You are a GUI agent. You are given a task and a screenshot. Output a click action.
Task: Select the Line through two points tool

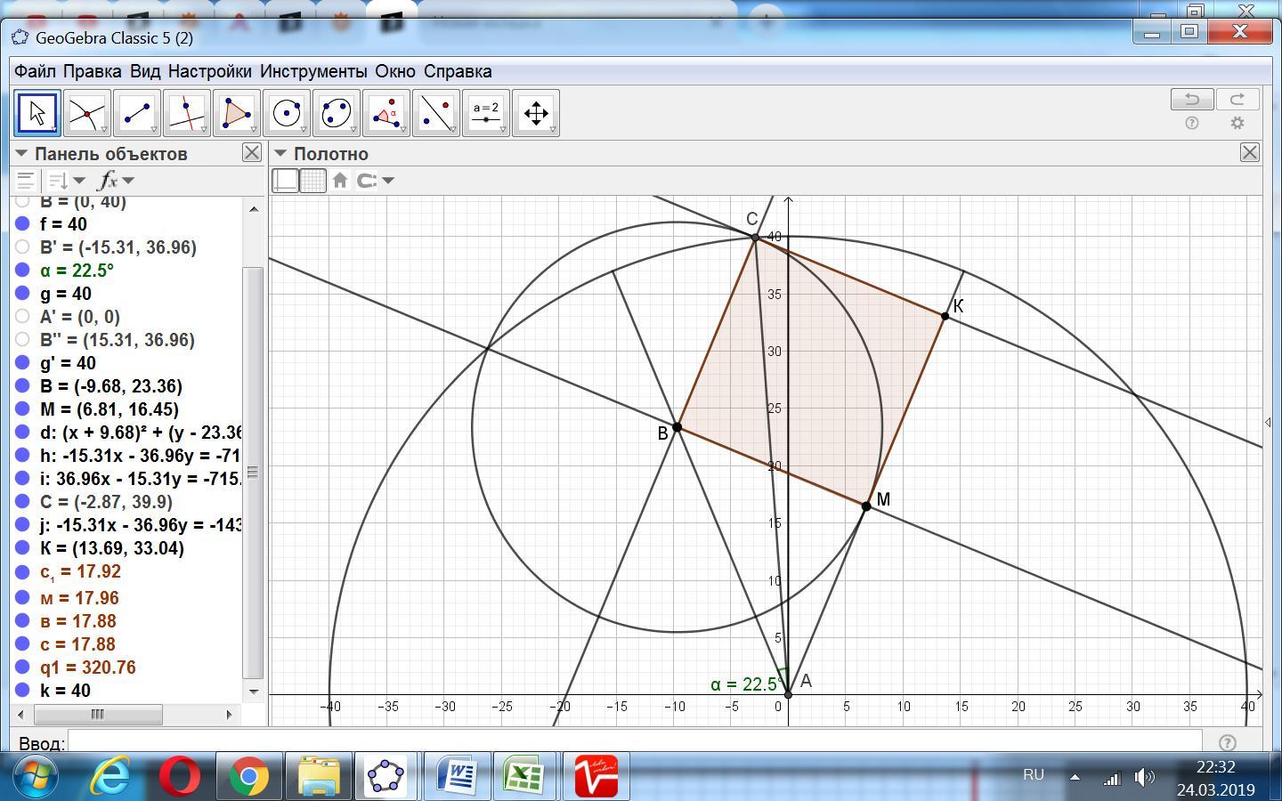[137, 113]
